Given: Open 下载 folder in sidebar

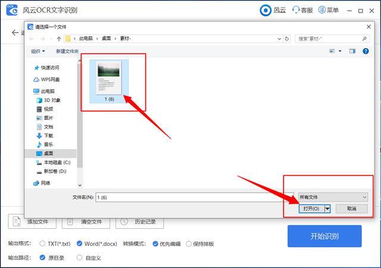Looking at the screenshot, I should (x=45, y=135).
